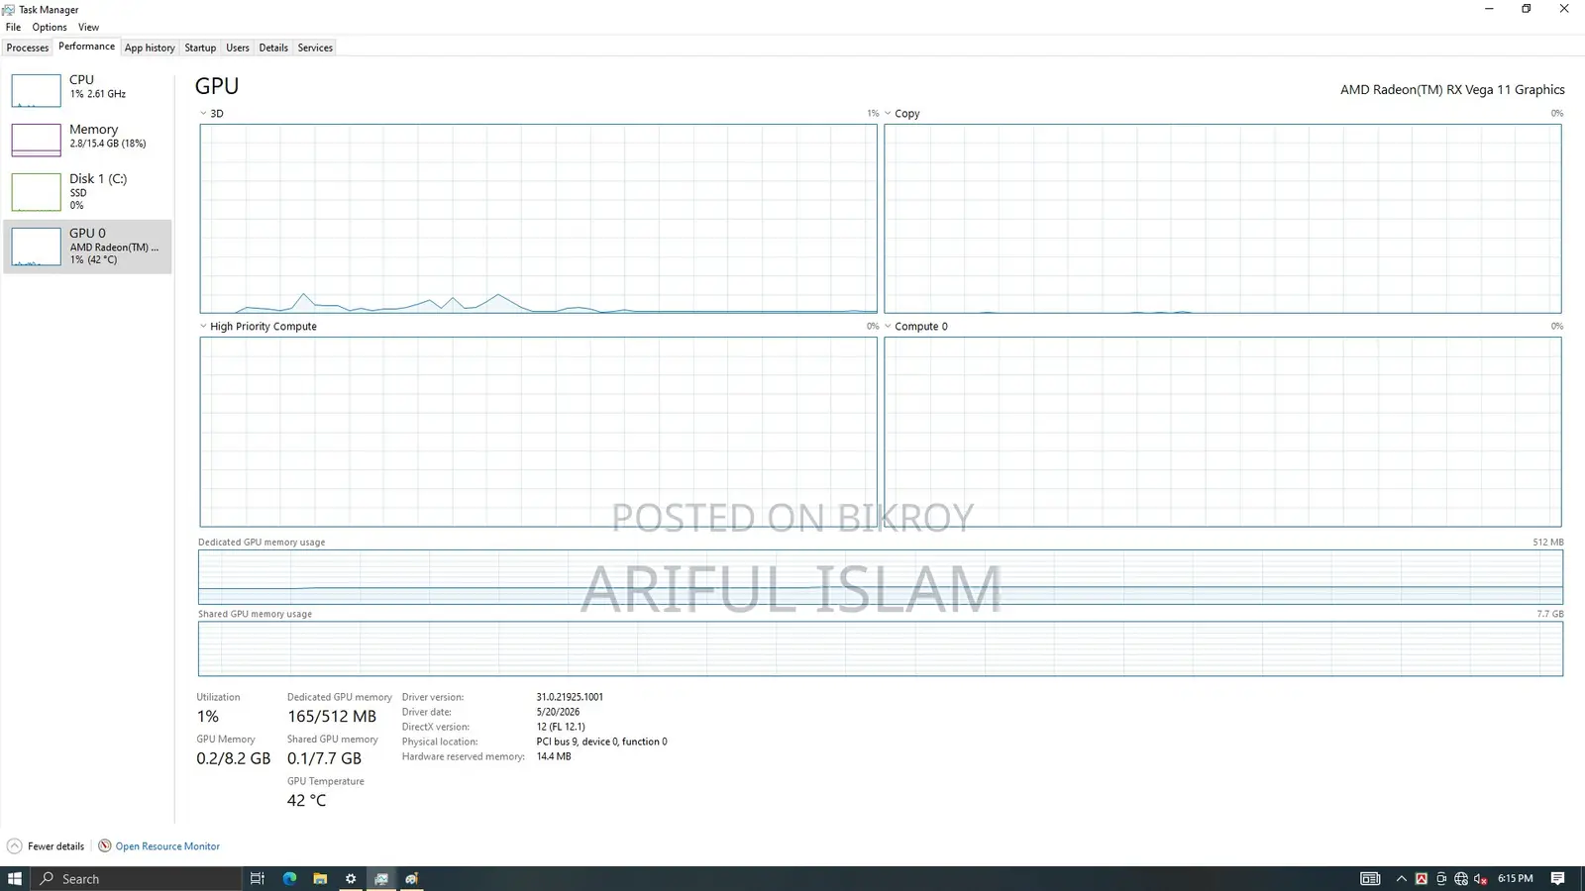Open the Copy engine dropdown chevron
The width and height of the screenshot is (1585, 891).
pos(888,114)
